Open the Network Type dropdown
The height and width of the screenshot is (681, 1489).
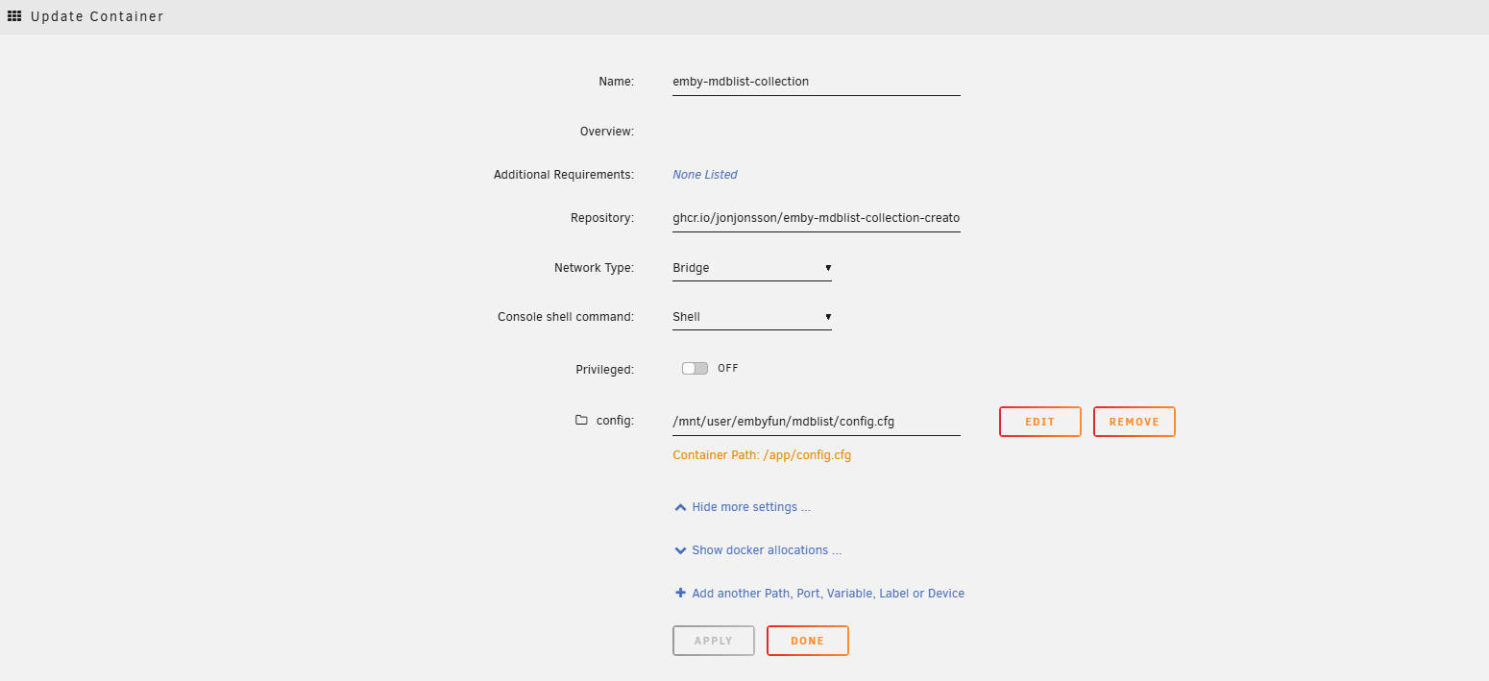coord(751,268)
